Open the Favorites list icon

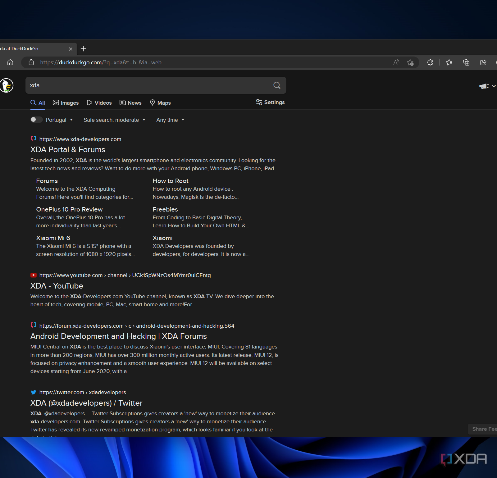point(449,62)
